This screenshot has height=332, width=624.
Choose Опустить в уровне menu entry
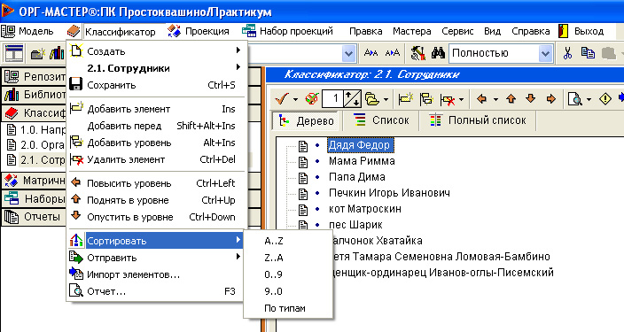156,217
